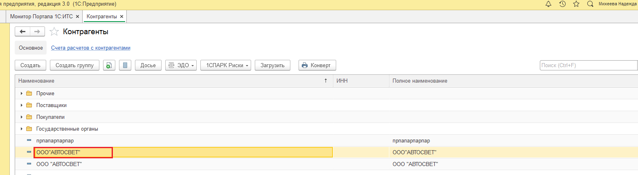Add Контрагенты page to favorites star
The width and height of the screenshot is (638, 175).
[x=54, y=32]
